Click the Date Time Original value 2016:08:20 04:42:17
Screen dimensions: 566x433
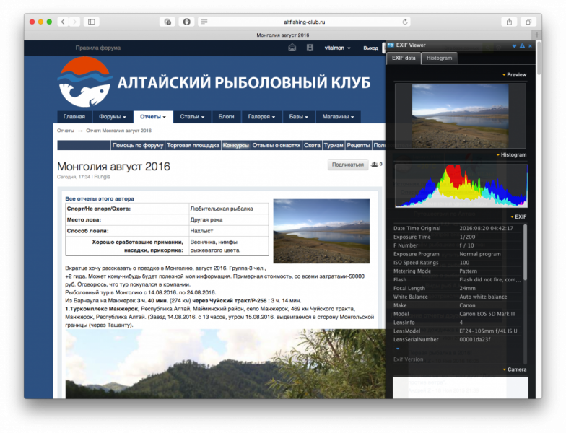point(487,228)
